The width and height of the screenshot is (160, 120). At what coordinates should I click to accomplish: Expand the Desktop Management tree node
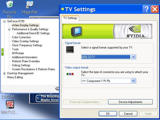coord(4,73)
